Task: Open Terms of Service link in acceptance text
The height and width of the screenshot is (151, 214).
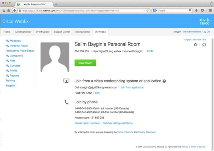Action: 125,132
